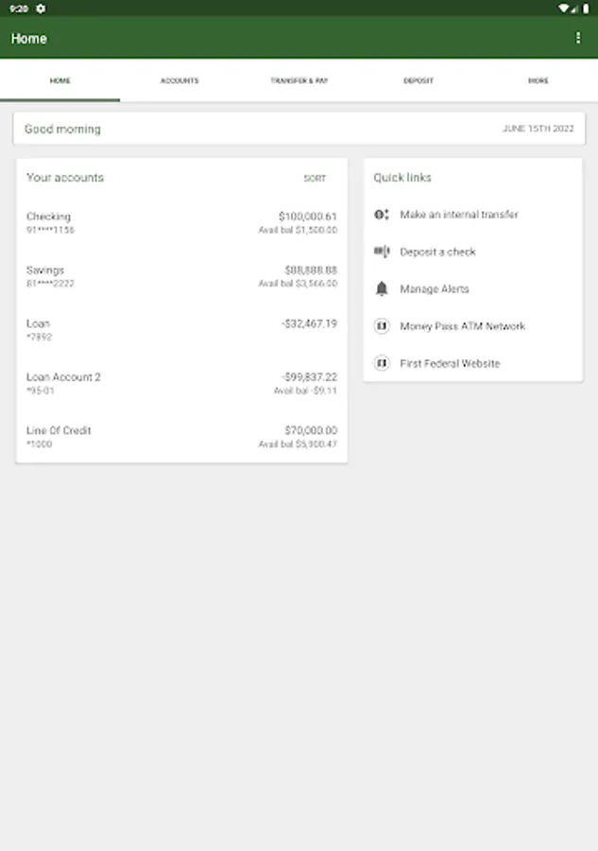The width and height of the screenshot is (598, 851).
Task: Click the internal transfer icon
Action: [382, 215]
